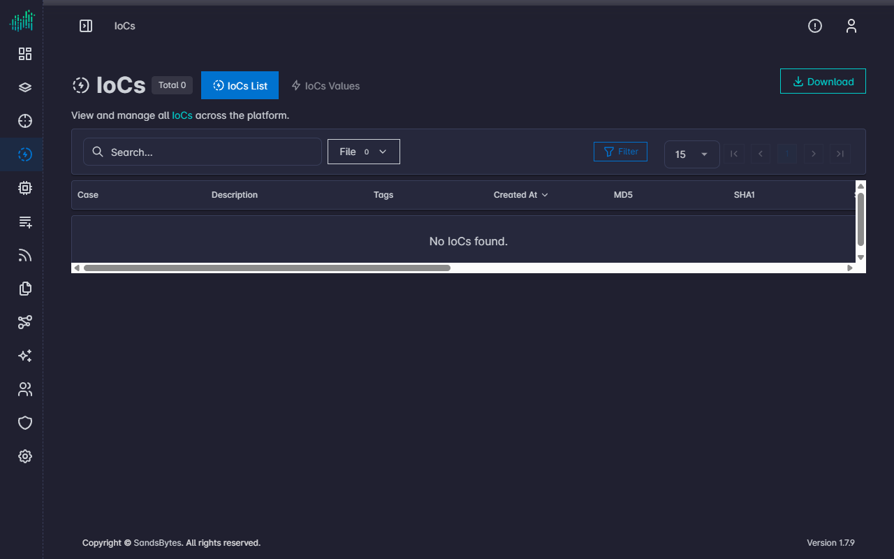
Task: Click the table scrollbar left arrow
Action: pos(77,268)
